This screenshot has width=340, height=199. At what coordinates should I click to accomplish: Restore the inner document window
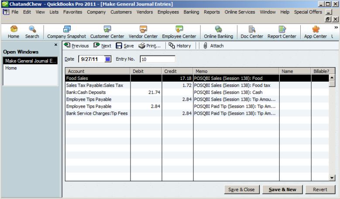click(x=328, y=19)
